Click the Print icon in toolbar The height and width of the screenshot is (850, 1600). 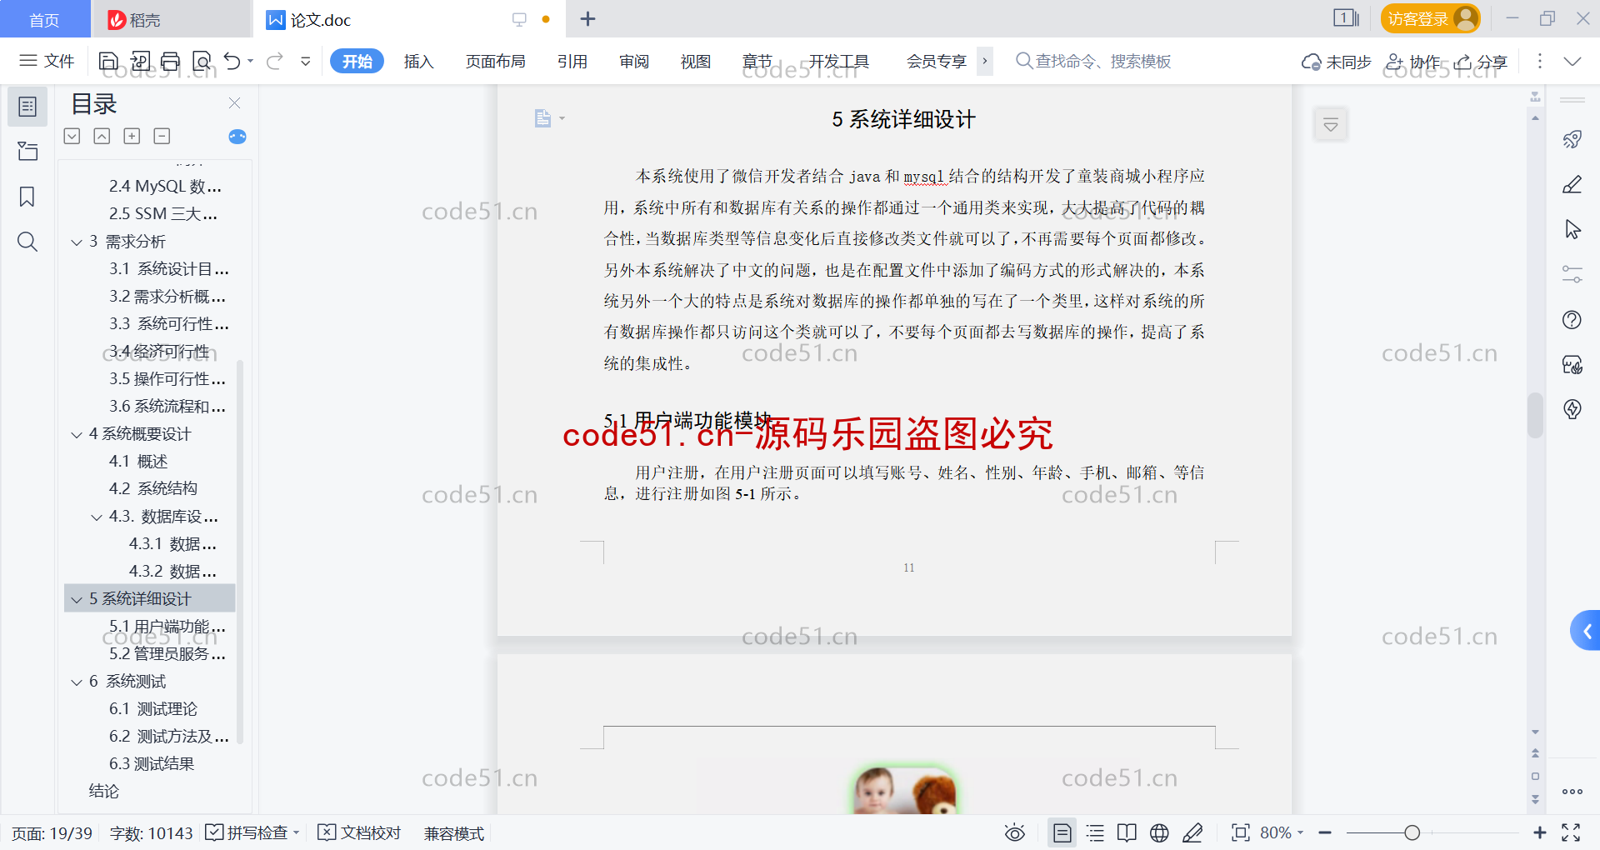(170, 61)
